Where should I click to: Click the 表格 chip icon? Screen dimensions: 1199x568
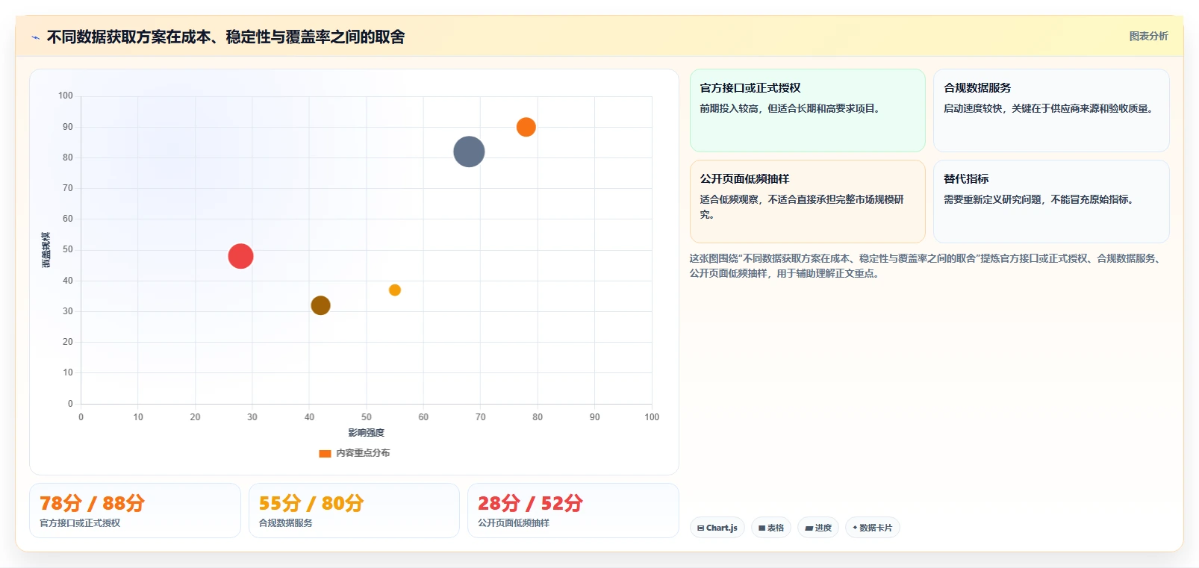tap(762, 528)
